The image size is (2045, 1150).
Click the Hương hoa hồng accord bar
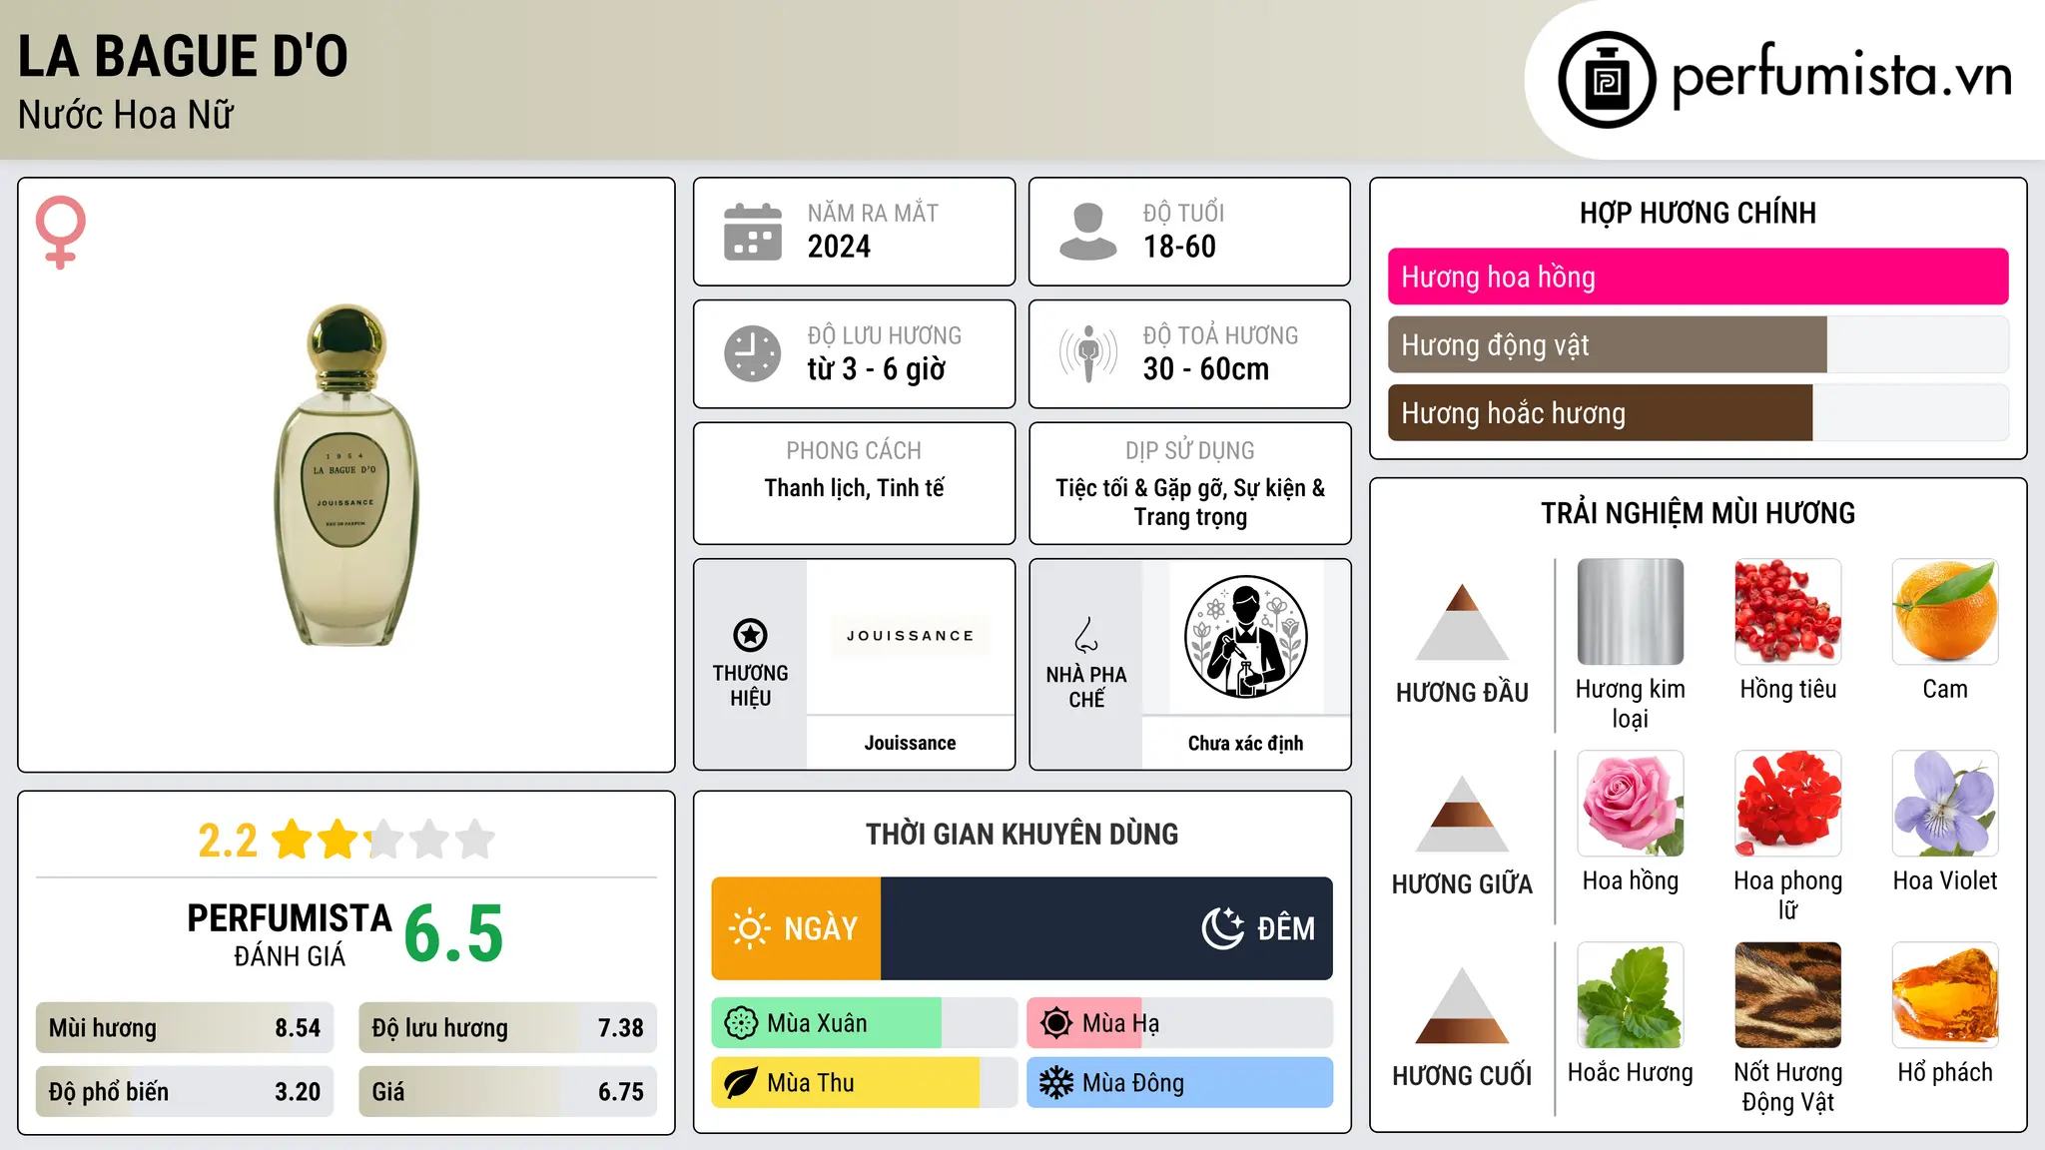[x=1699, y=277]
